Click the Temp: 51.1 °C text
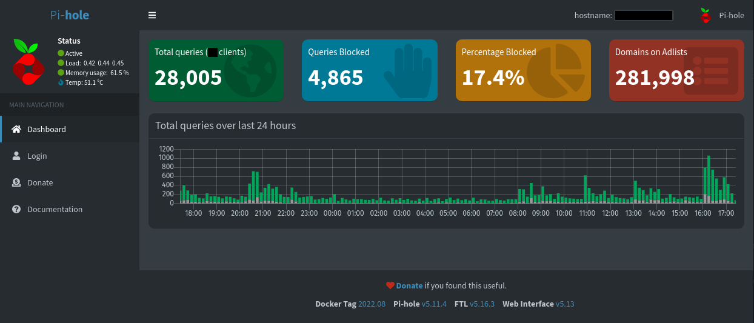Viewport: 754px width, 323px height. [84, 82]
